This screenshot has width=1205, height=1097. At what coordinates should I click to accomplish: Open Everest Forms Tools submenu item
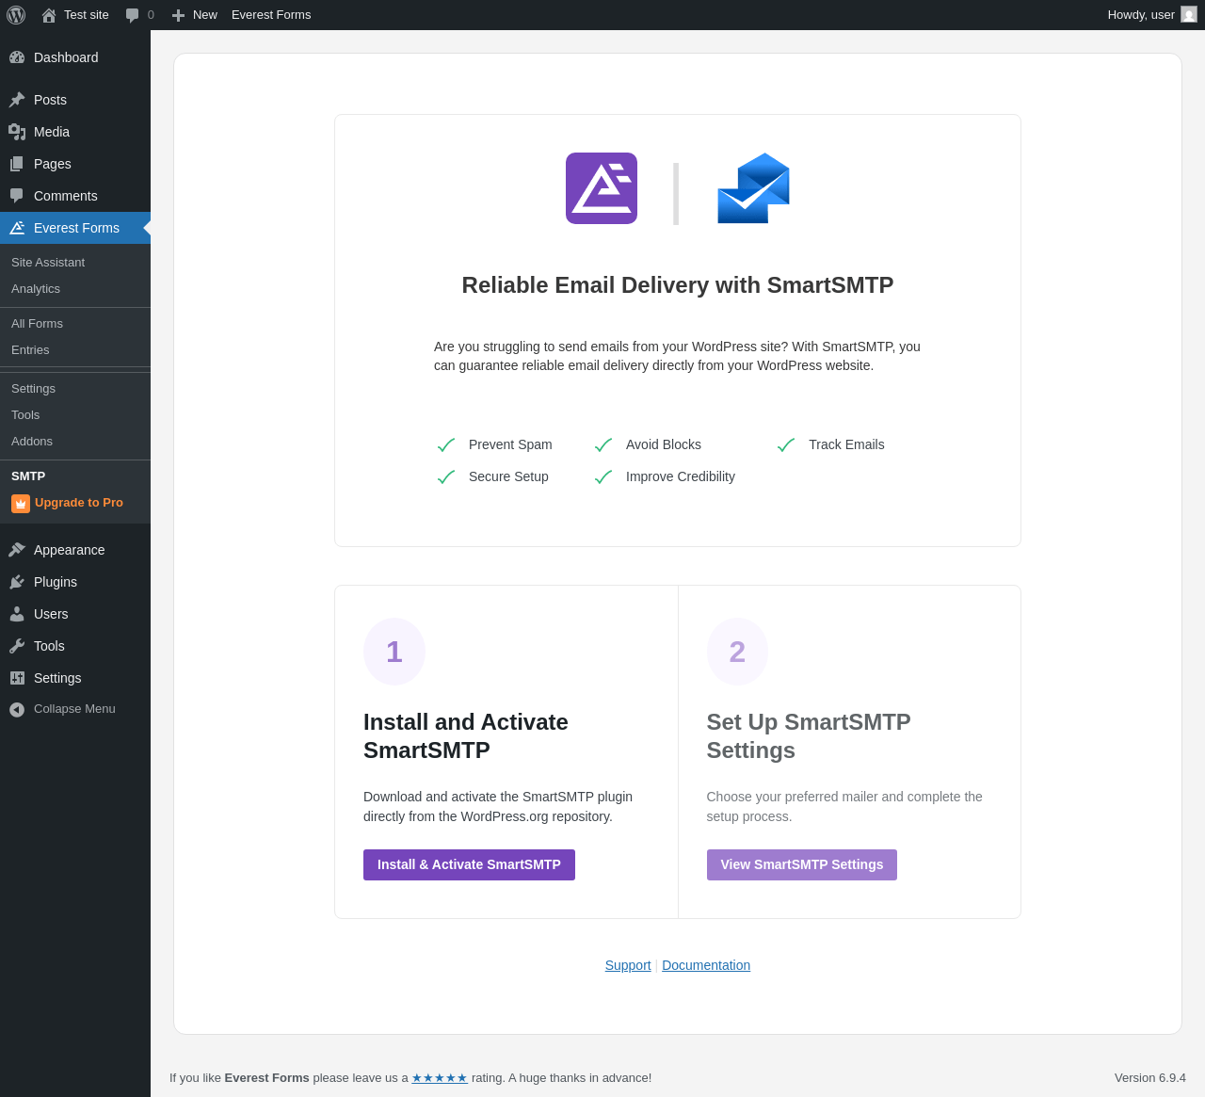(x=25, y=415)
